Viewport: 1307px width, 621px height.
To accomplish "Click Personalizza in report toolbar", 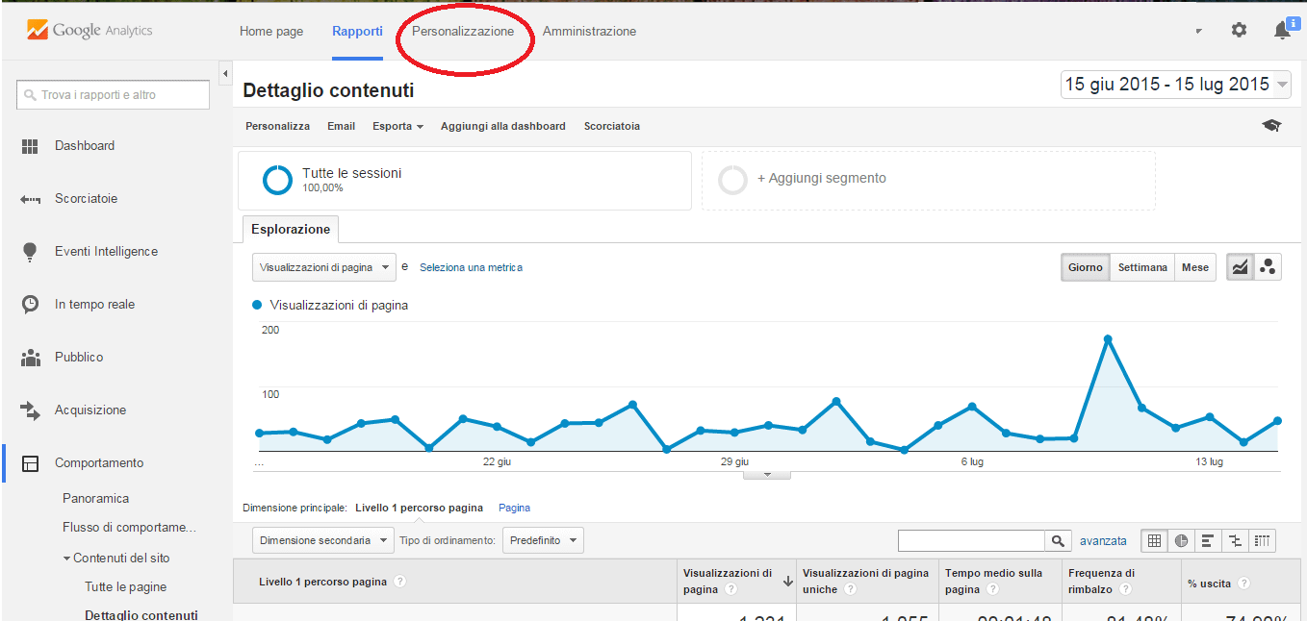I will (x=277, y=126).
